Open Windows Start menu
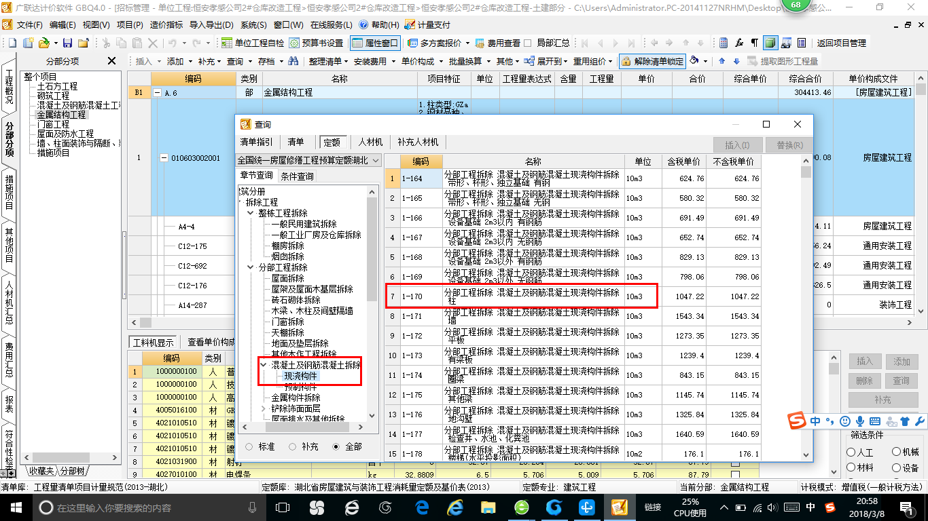The image size is (928, 521). 16,507
